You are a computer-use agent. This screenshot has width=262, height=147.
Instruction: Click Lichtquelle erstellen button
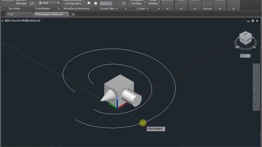coord(137,2)
